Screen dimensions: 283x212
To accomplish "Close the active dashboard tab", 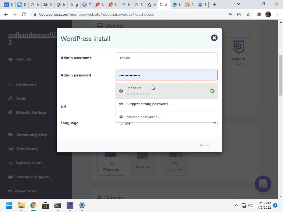I will (x=166, y=5).
